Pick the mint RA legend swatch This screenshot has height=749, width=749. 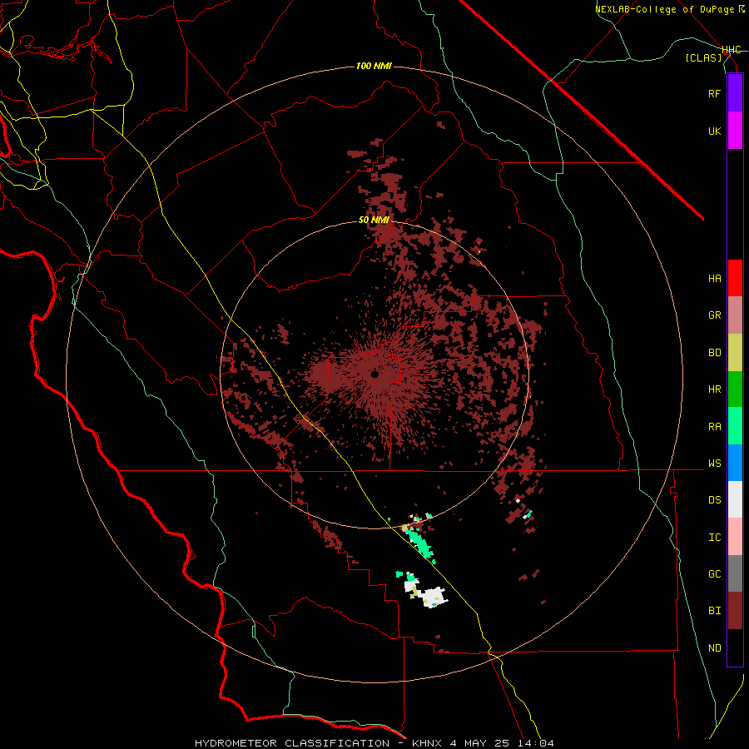tap(735, 426)
